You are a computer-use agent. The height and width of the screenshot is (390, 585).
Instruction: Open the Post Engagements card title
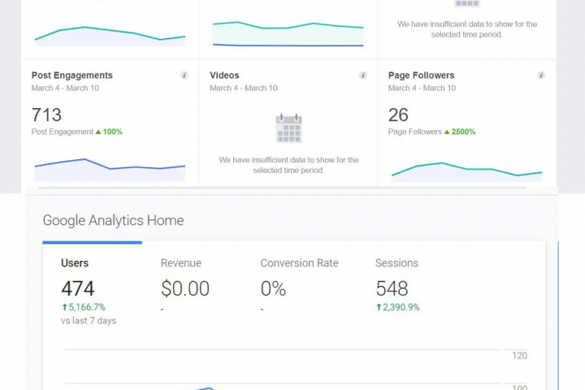coord(71,76)
